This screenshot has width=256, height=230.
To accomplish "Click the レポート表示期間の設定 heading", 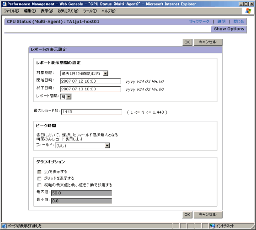I will [x=59, y=63].
